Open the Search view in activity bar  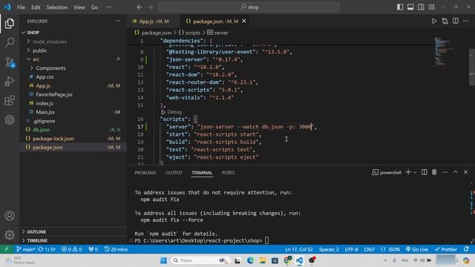coord(10,43)
